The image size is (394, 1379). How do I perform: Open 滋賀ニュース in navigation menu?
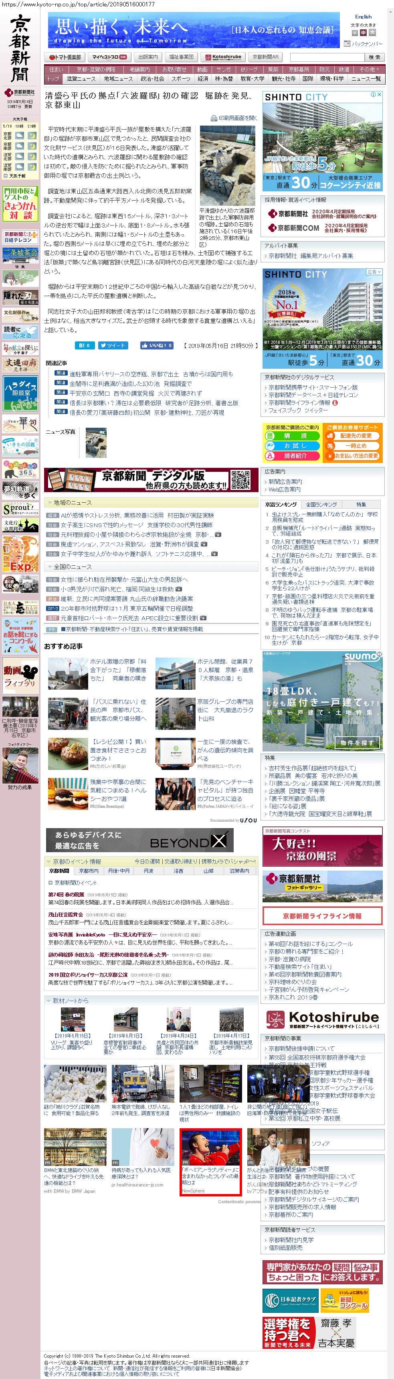81,79
